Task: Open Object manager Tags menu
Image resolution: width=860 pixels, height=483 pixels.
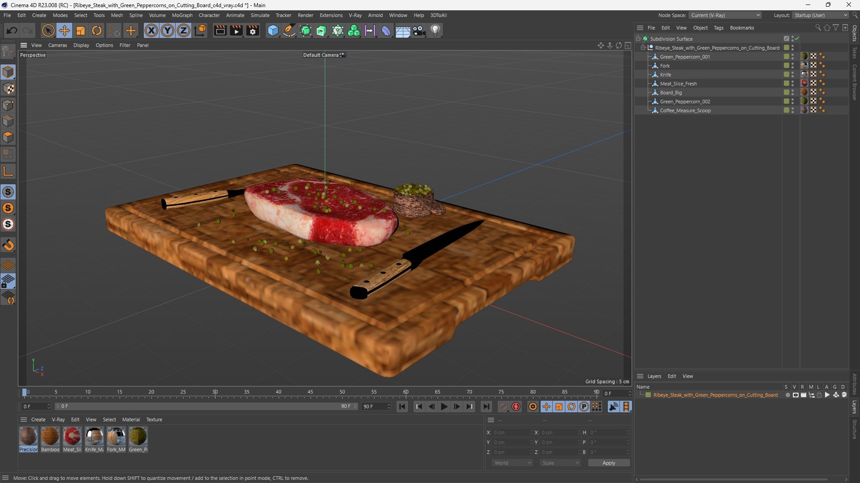Action: [718, 28]
